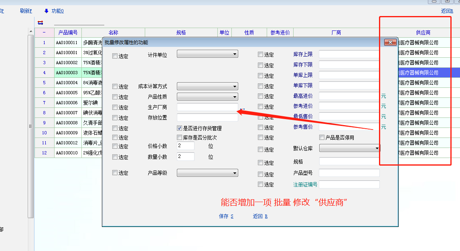Screen dimensions: 460x251
Task: Click the minus header cell above row numbers
Action: 44,32
